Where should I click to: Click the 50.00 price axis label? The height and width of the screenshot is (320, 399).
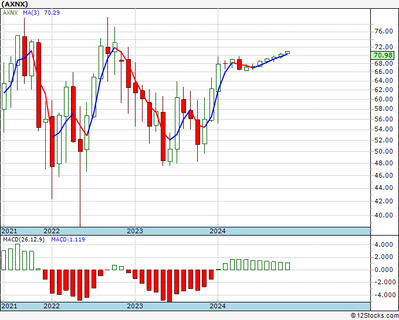(x=384, y=151)
